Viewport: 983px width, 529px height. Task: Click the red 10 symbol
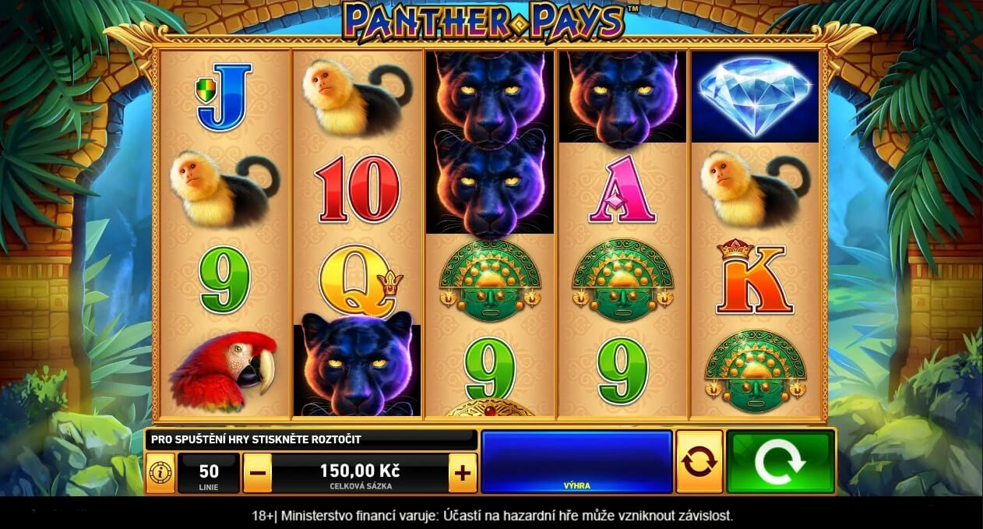358,189
